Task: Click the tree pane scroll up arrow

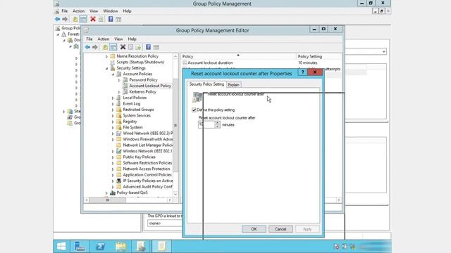Action: tap(175, 56)
